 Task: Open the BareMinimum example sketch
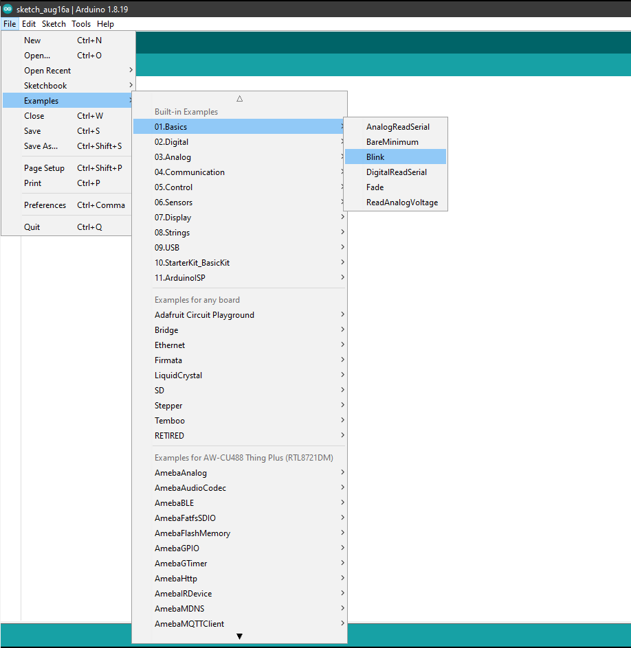(x=395, y=142)
